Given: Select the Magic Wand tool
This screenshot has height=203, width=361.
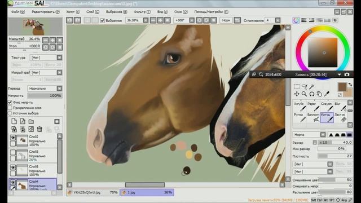Looking at the screenshot, I should (312, 86).
